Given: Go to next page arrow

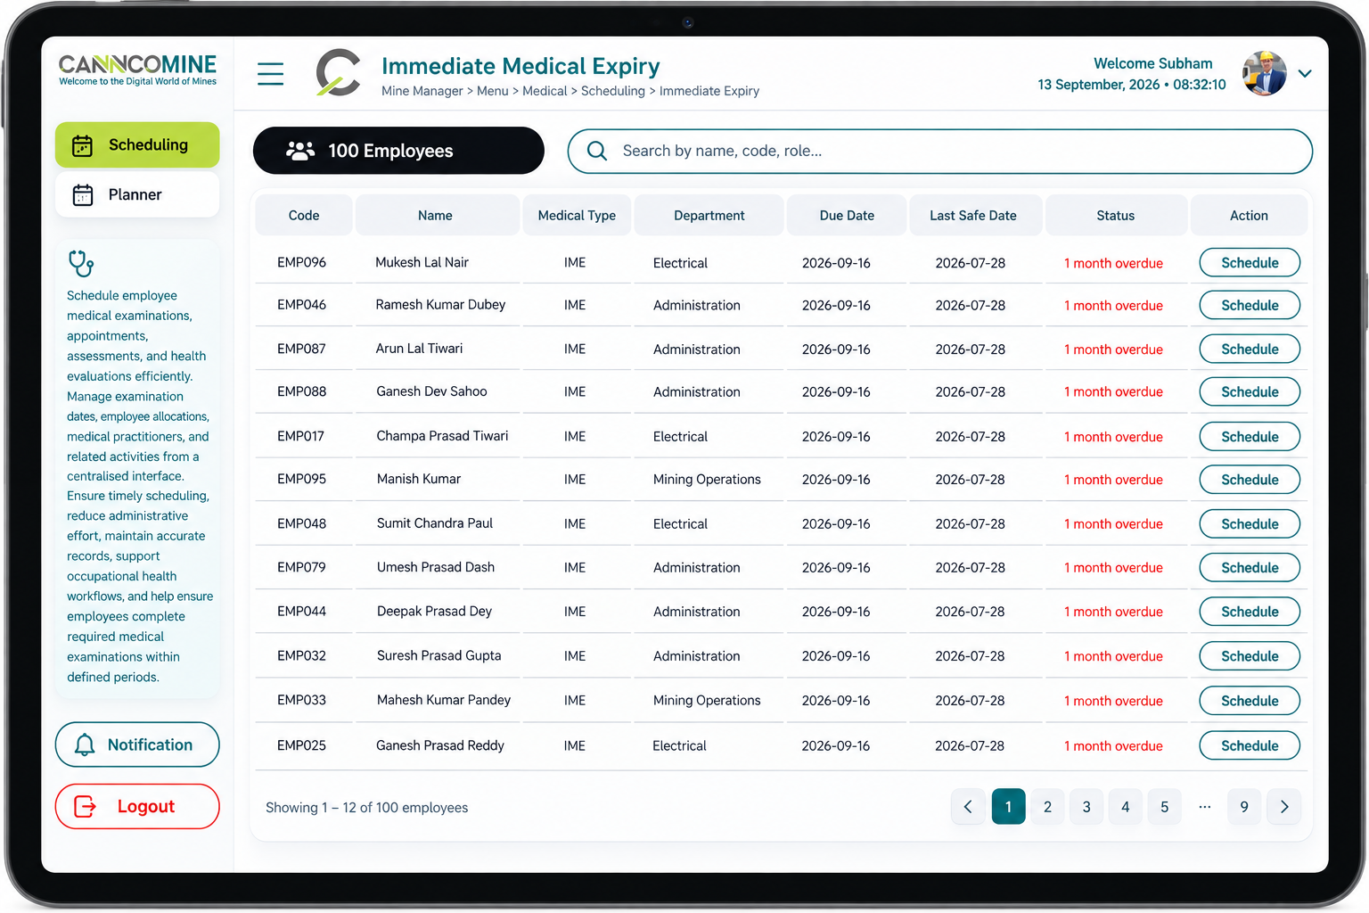Looking at the screenshot, I should tap(1284, 807).
